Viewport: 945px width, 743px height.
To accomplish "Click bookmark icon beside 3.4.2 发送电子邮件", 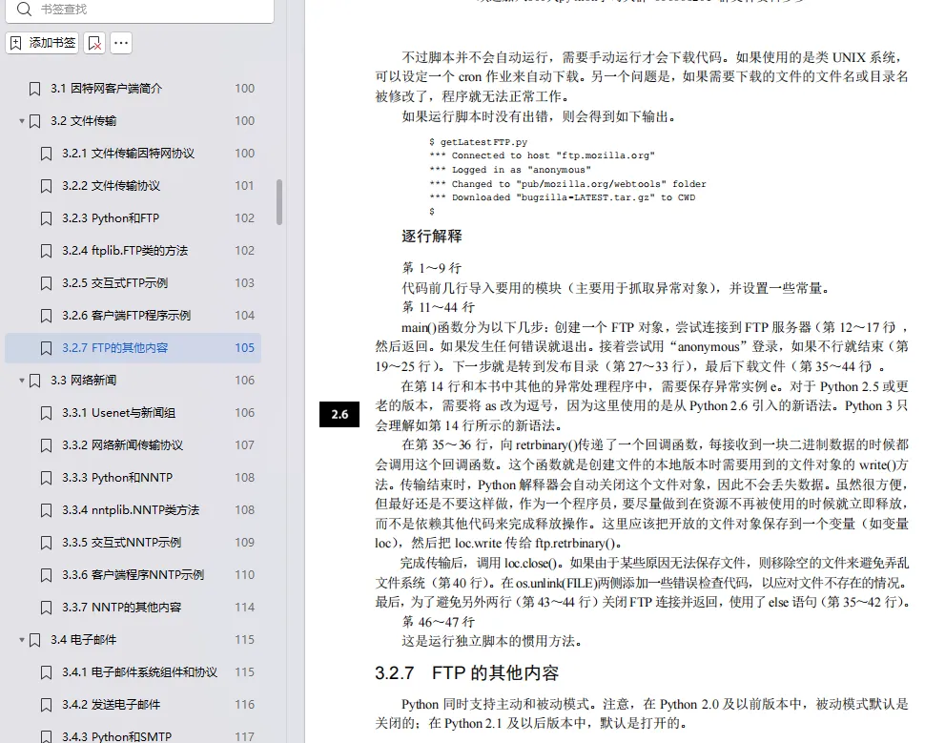I will coord(46,705).
